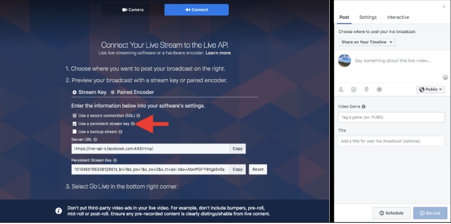Click the info icon next to Video Game
451x224 pixels.
point(364,106)
